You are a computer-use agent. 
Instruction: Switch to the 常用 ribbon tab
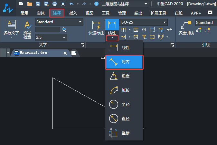pyautogui.click(x=24, y=13)
